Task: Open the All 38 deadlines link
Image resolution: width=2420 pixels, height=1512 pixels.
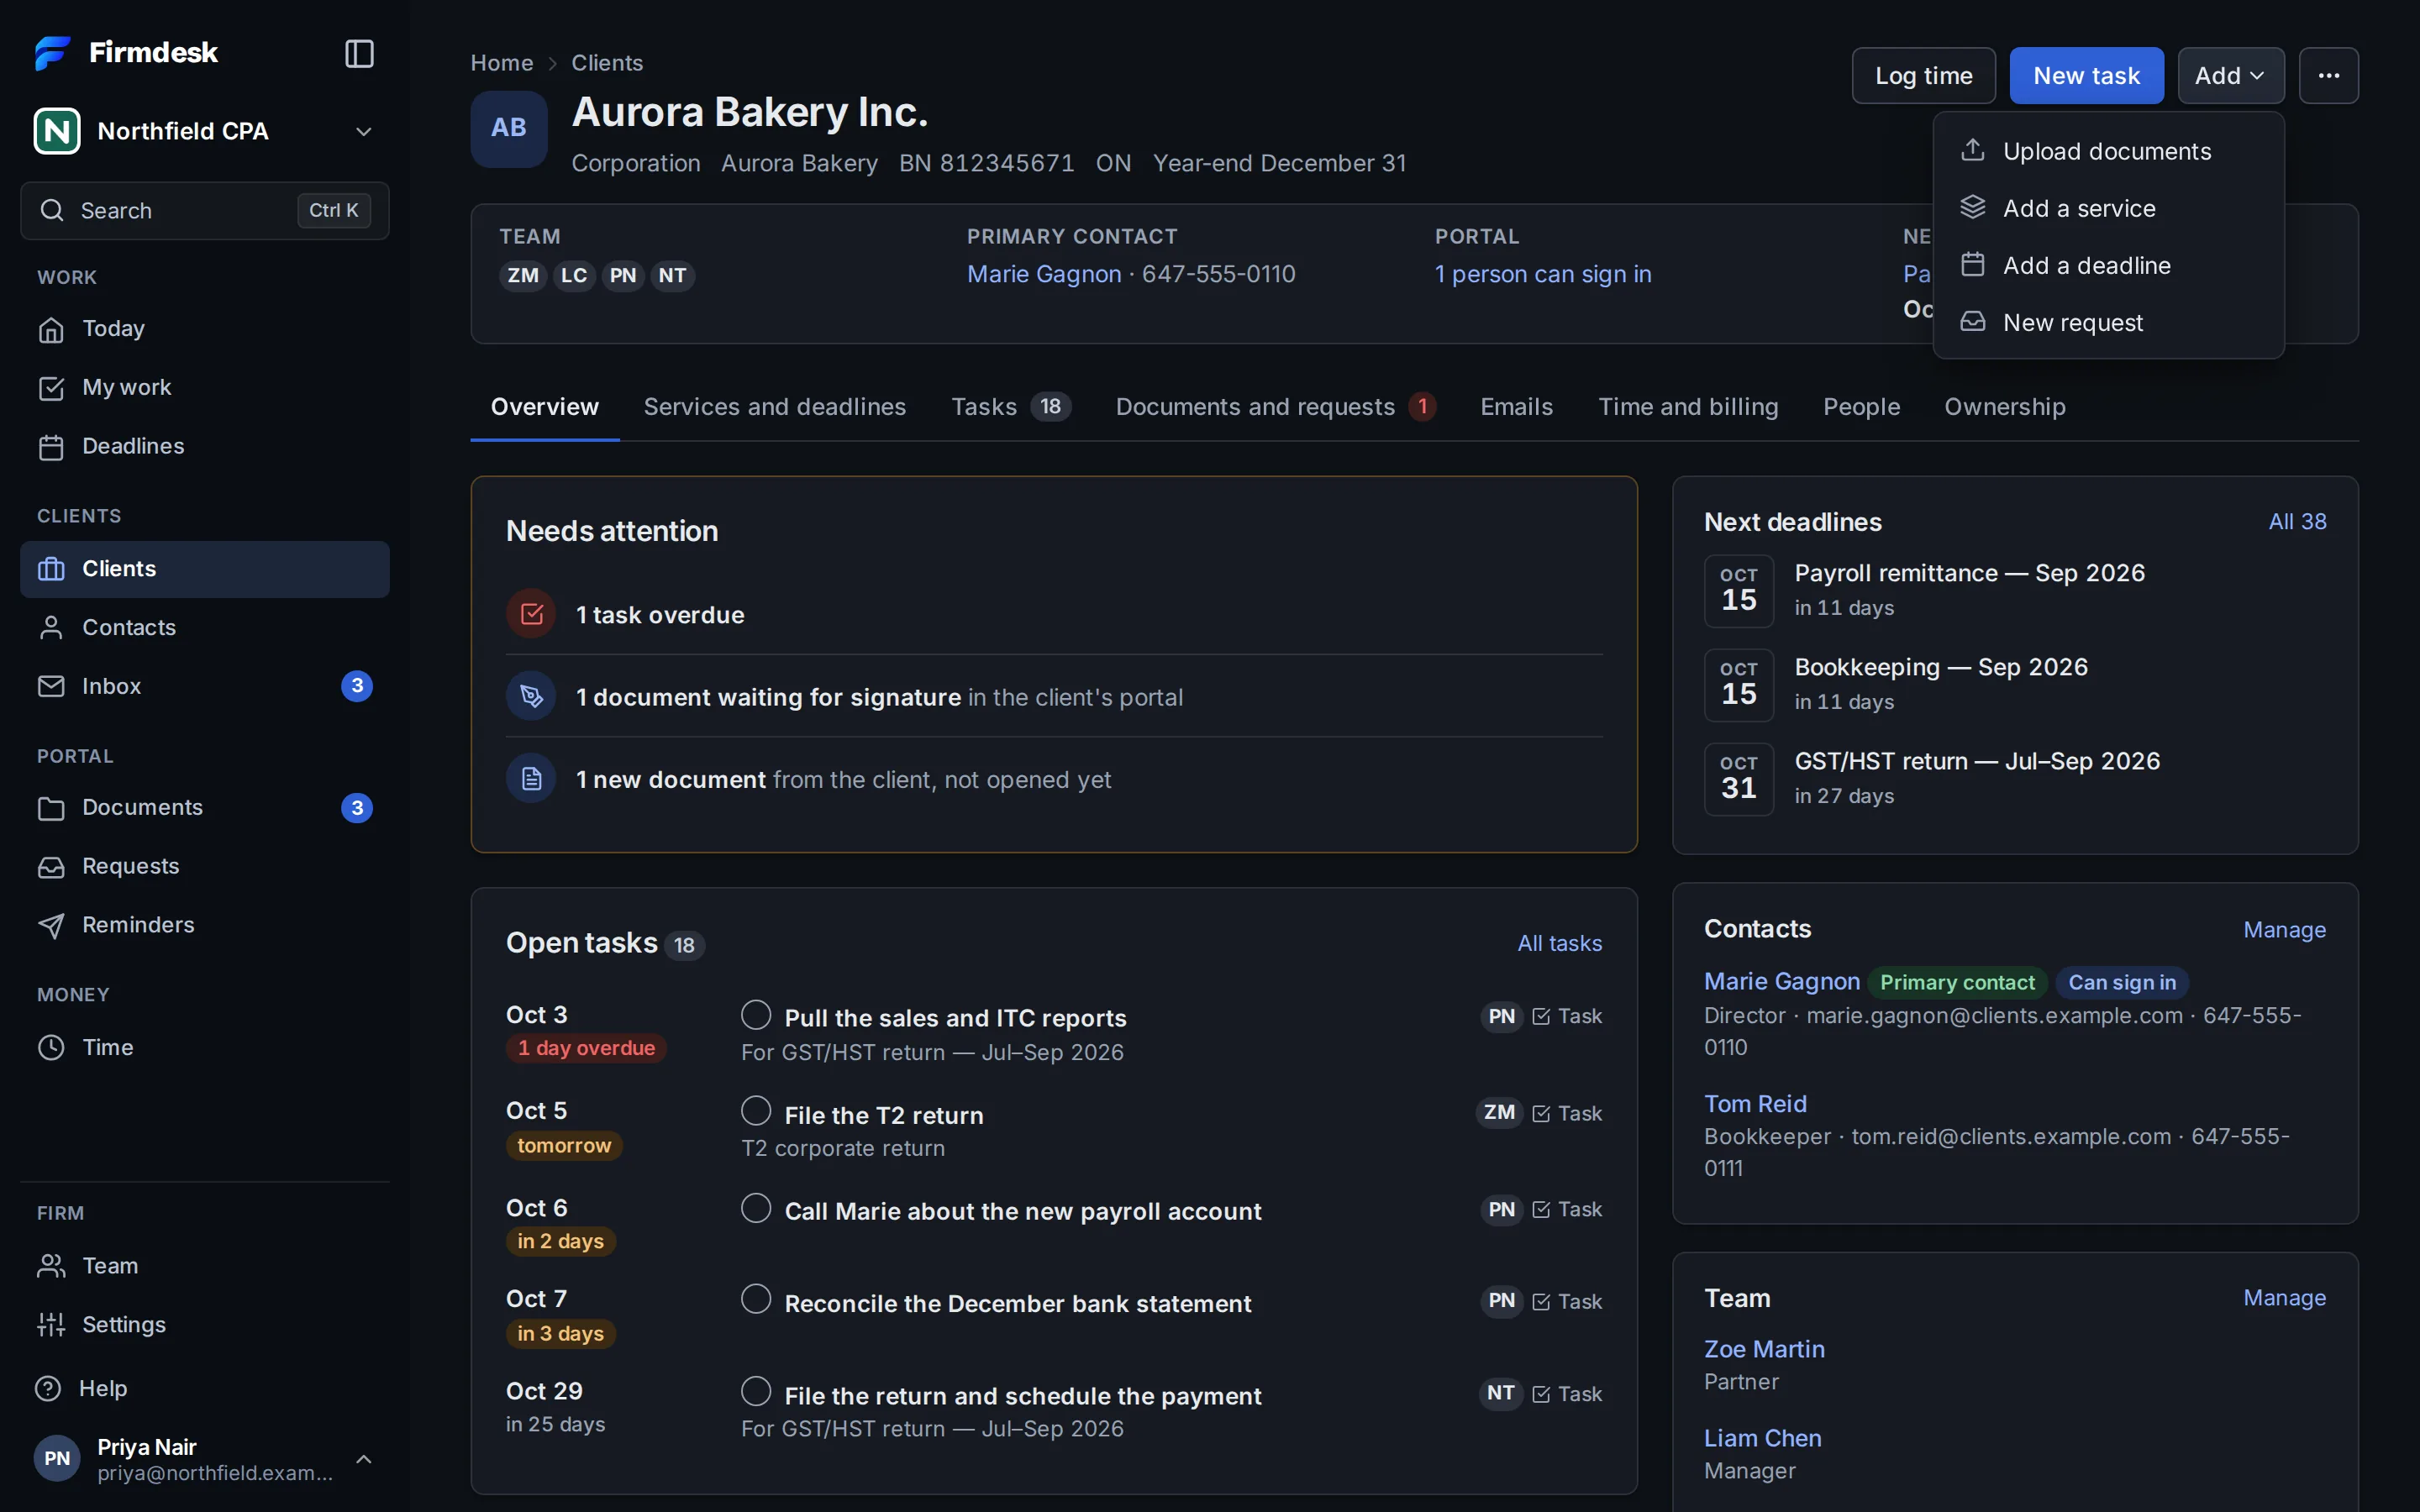Action: point(2297,521)
